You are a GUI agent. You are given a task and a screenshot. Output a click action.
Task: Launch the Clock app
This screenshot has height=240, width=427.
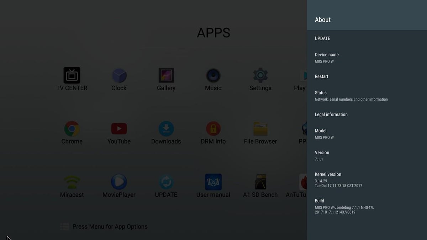pos(118,76)
